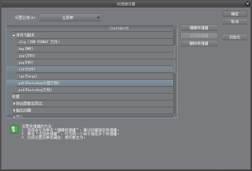Viewport: 252px width, 171px height.
Task: Click the 取消 button
Action: 235,22
